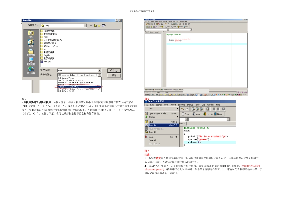Choose 'Open Project or File...' menu entry

pos(162,113)
